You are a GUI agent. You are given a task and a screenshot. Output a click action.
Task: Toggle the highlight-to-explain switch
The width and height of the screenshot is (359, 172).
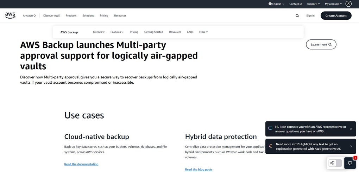(335, 163)
